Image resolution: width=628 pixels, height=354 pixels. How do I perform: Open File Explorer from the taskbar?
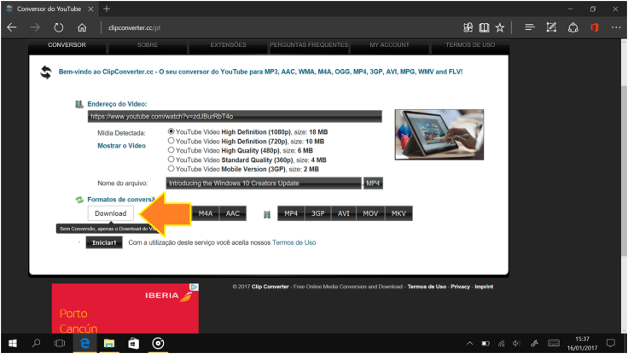pos(109,343)
